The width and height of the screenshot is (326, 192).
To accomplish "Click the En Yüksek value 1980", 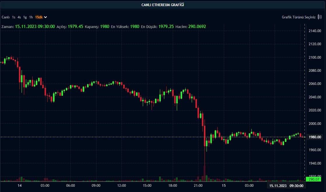I will (135, 27).
